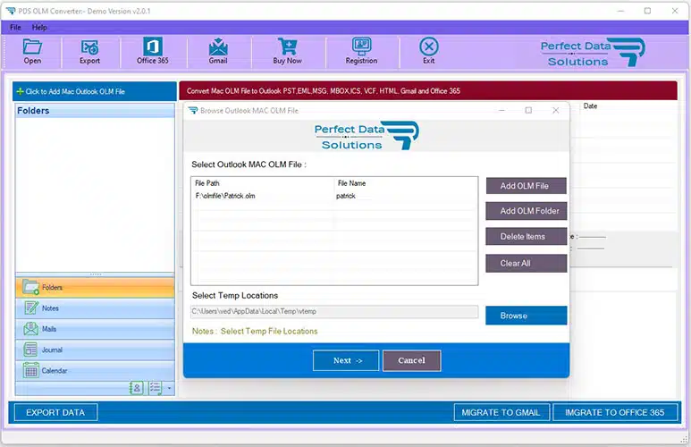Select IMGRATE TO OFFICE 365 button
The image size is (691, 447).
pyautogui.click(x=615, y=413)
